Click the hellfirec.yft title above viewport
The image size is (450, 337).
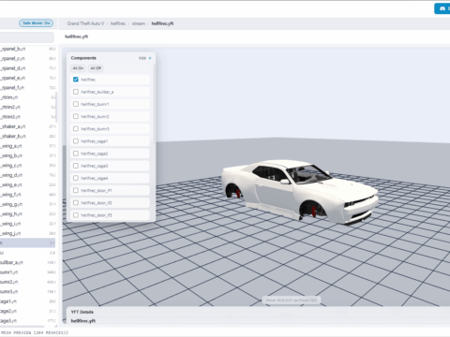pyautogui.click(x=77, y=37)
